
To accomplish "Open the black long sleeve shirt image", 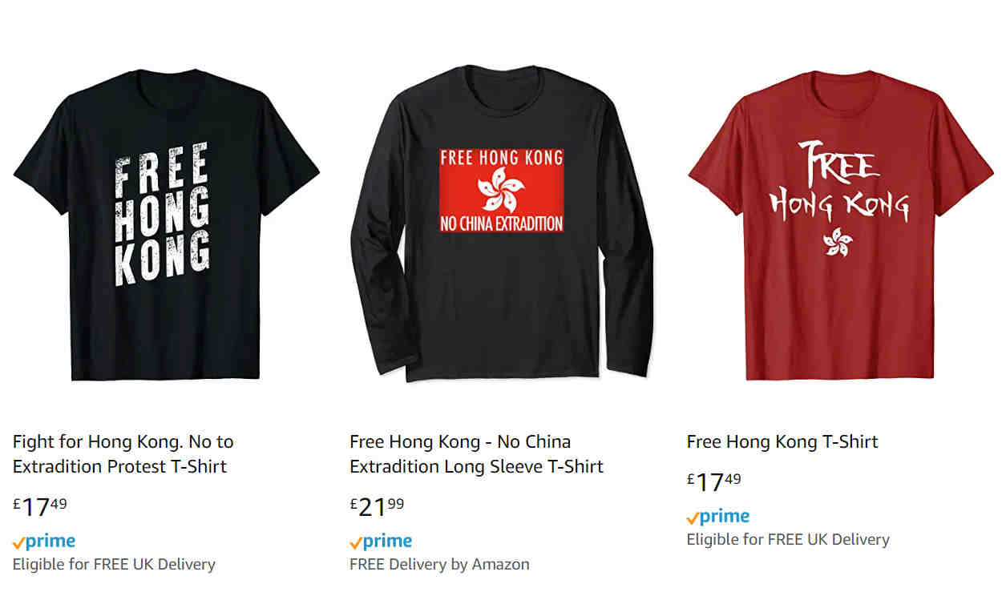I will [502, 223].
